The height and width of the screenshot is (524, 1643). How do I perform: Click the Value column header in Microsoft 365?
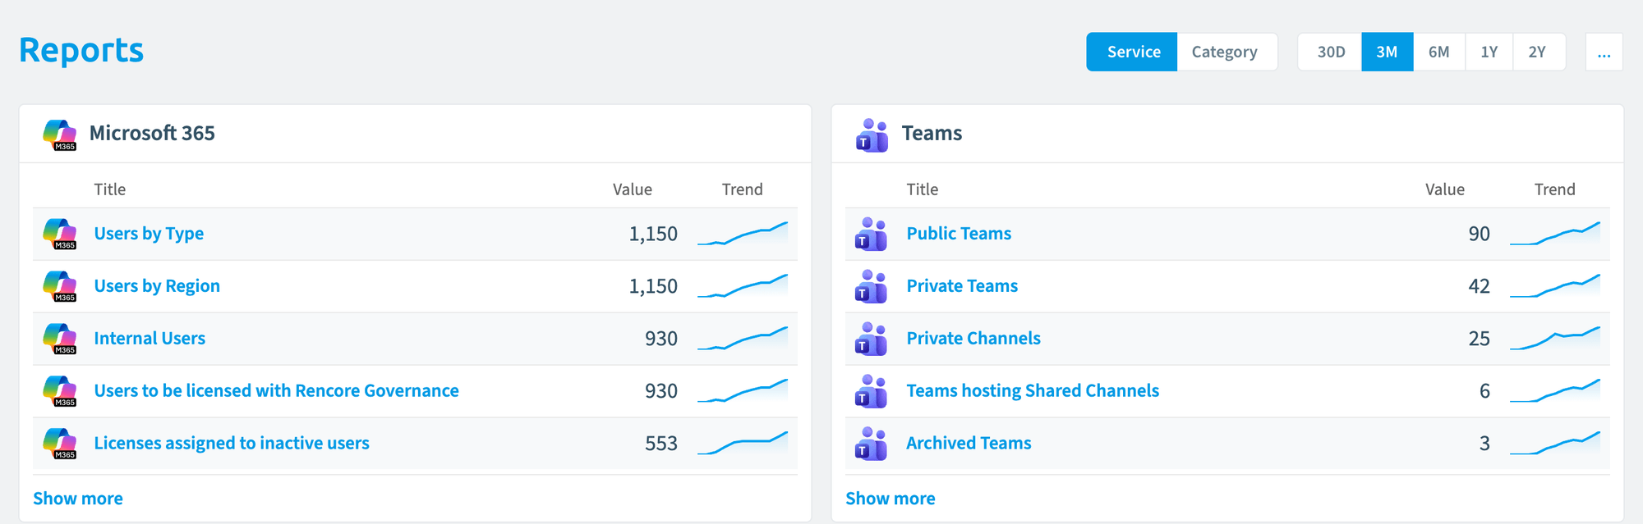(x=633, y=189)
